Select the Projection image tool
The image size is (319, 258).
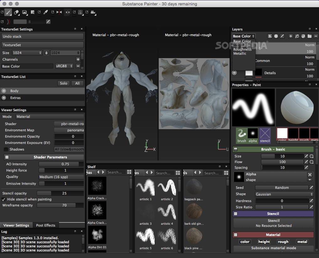pyautogui.click(x=24, y=13)
